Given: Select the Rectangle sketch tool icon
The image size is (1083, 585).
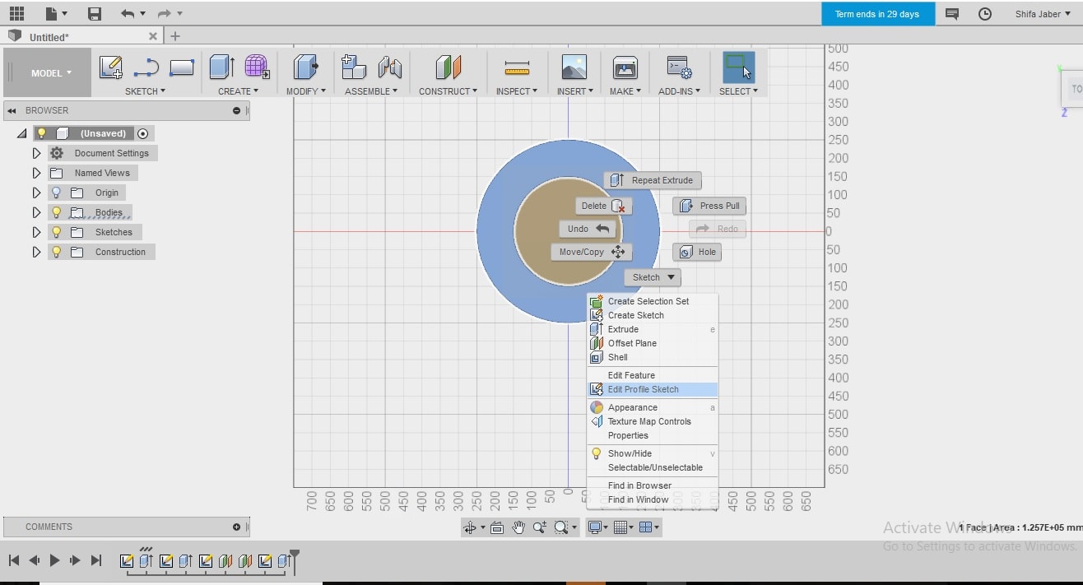Looking at the screenshot, I should click(x=181, y=67).
